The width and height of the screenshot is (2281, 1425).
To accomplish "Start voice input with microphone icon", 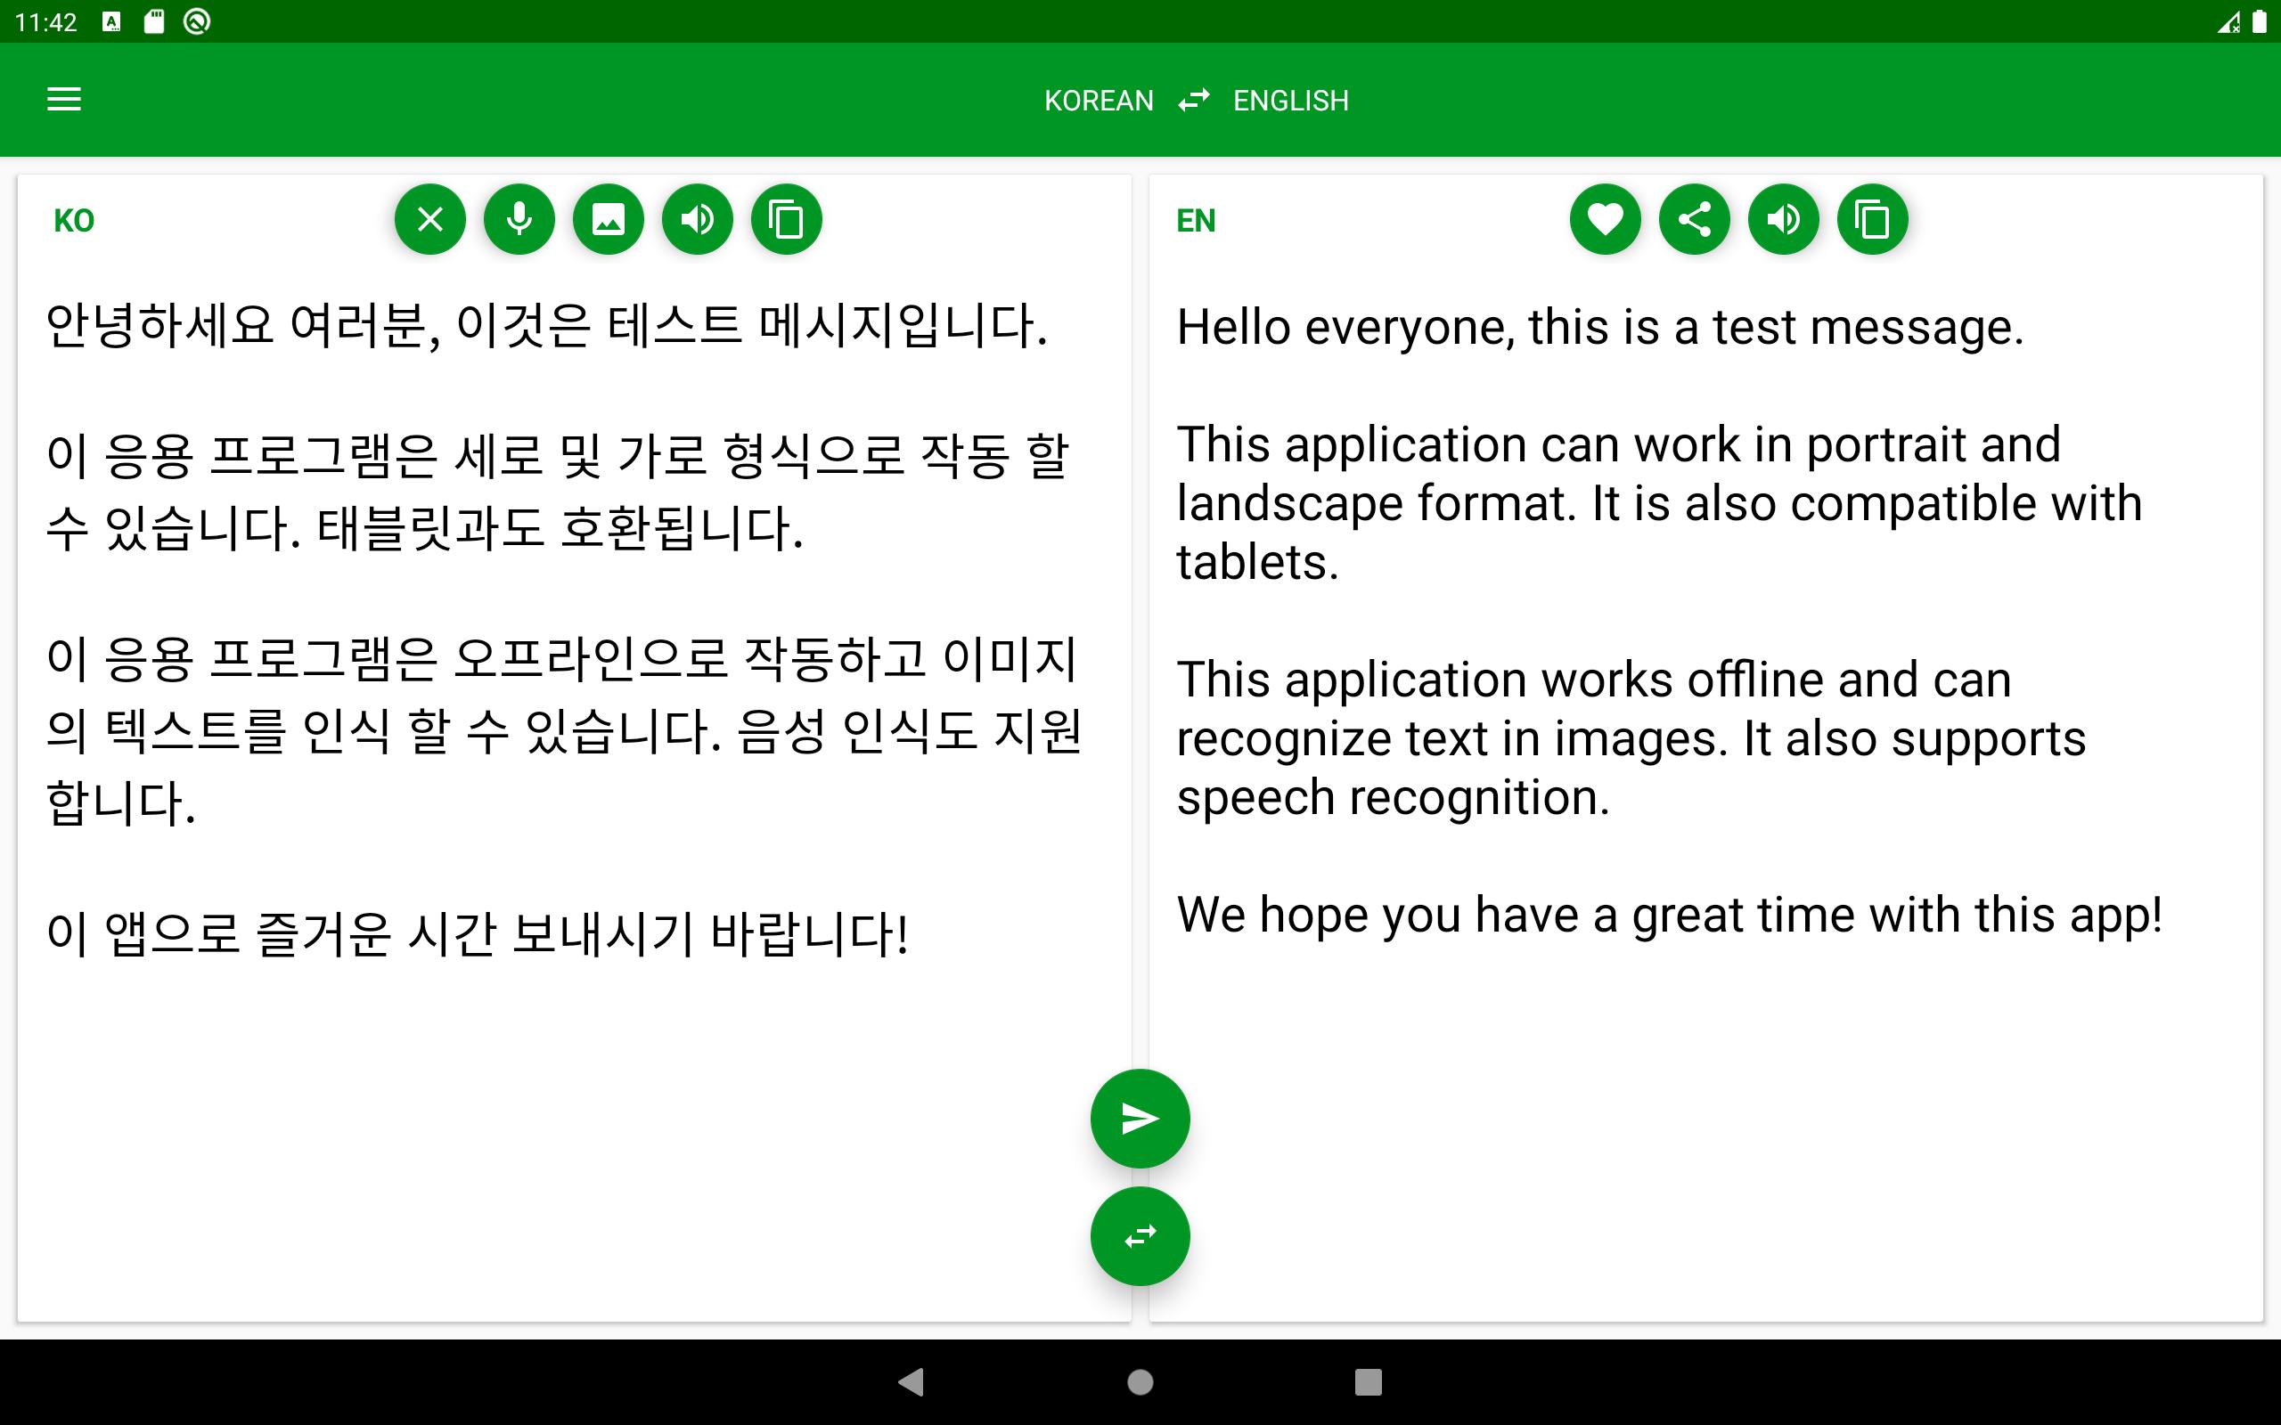I will [519, 220].
